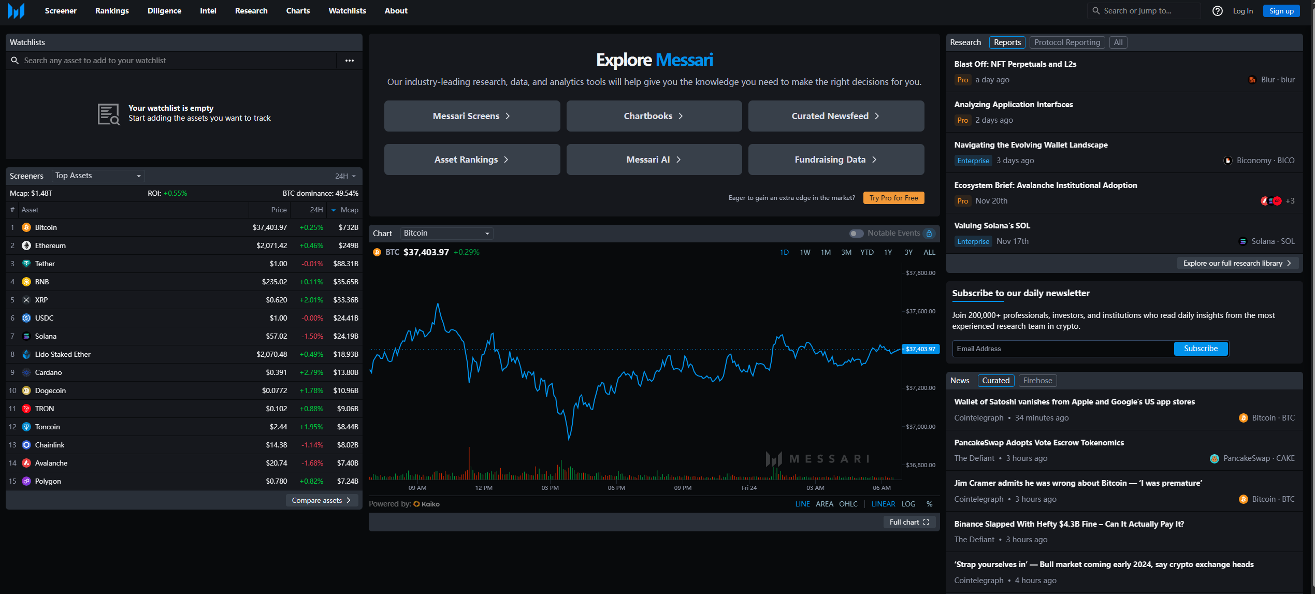Click the Compare assets button

pos(322,500)
